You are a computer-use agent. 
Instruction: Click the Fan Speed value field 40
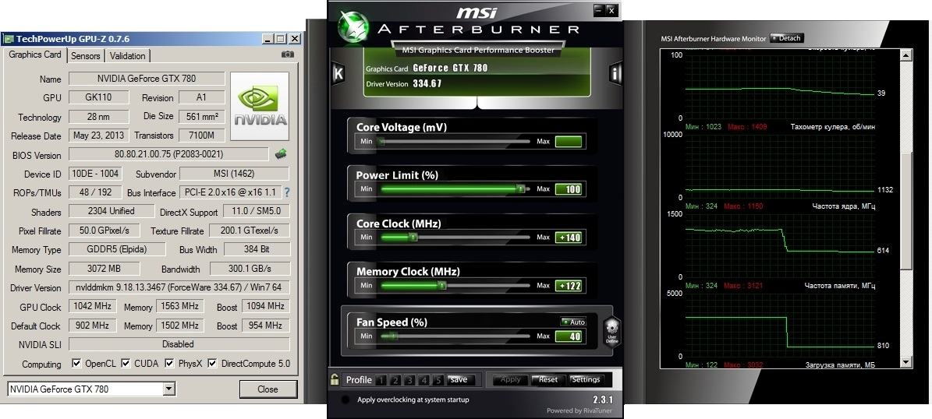point(569,336)
